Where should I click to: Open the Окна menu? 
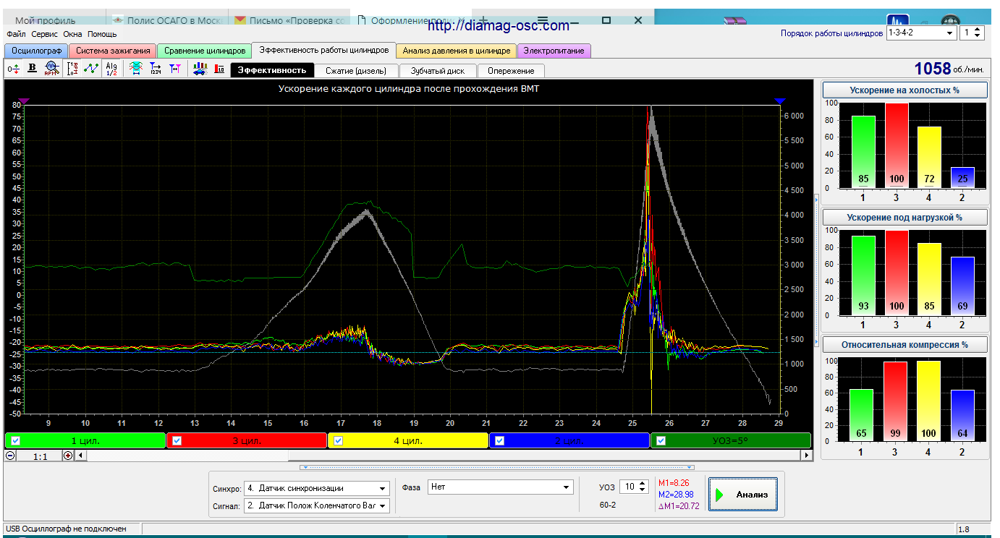click(72, 34)
